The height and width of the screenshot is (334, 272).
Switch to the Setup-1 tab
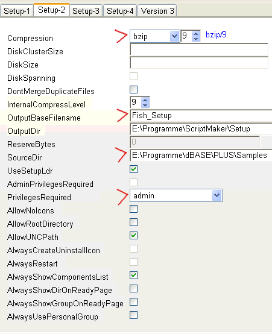click(x=17, y=11)
